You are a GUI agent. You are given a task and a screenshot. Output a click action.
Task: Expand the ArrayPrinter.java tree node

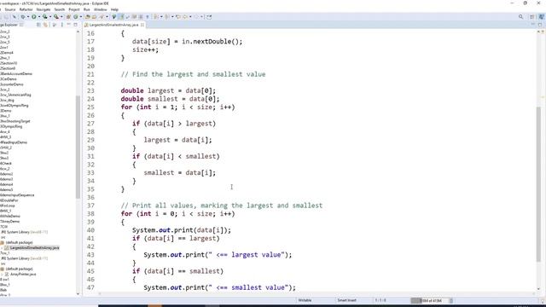pos(2,275)
